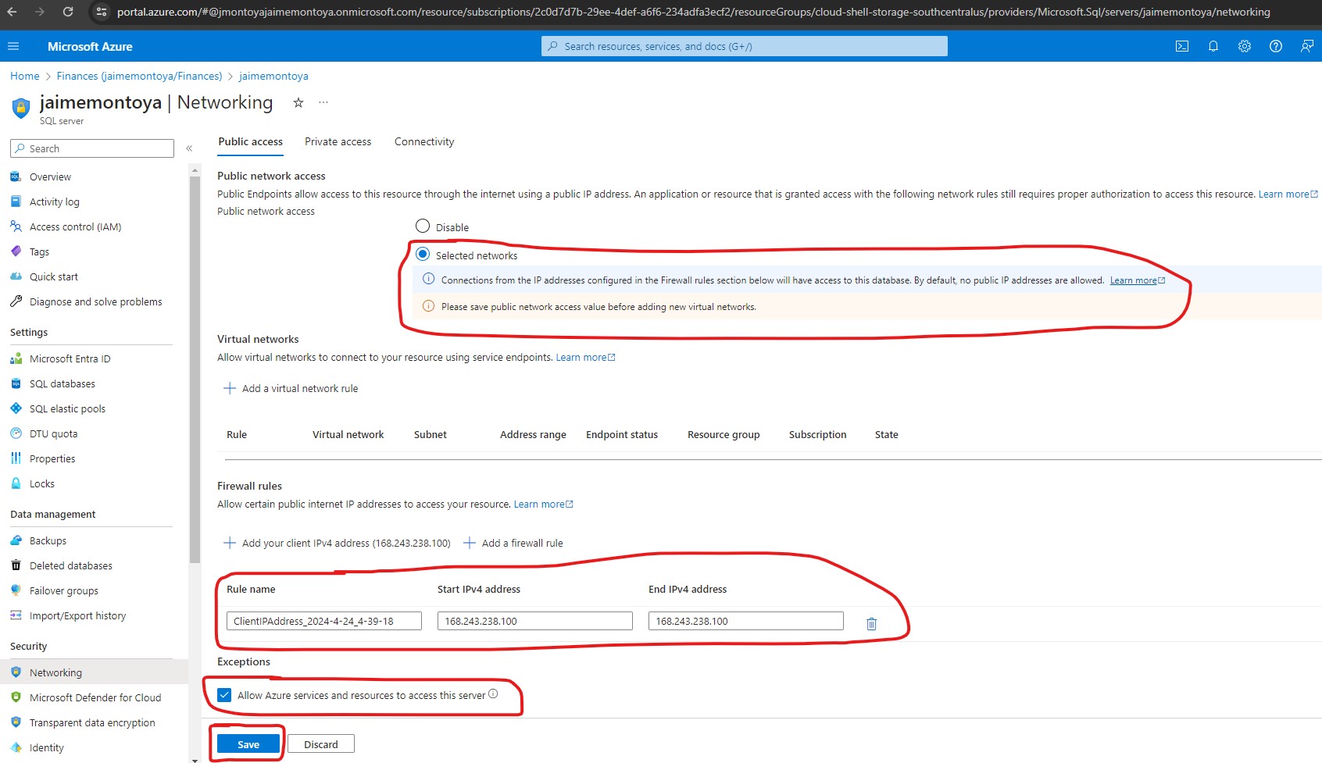Edit the Start IPv4 address field

pos(535,621)
